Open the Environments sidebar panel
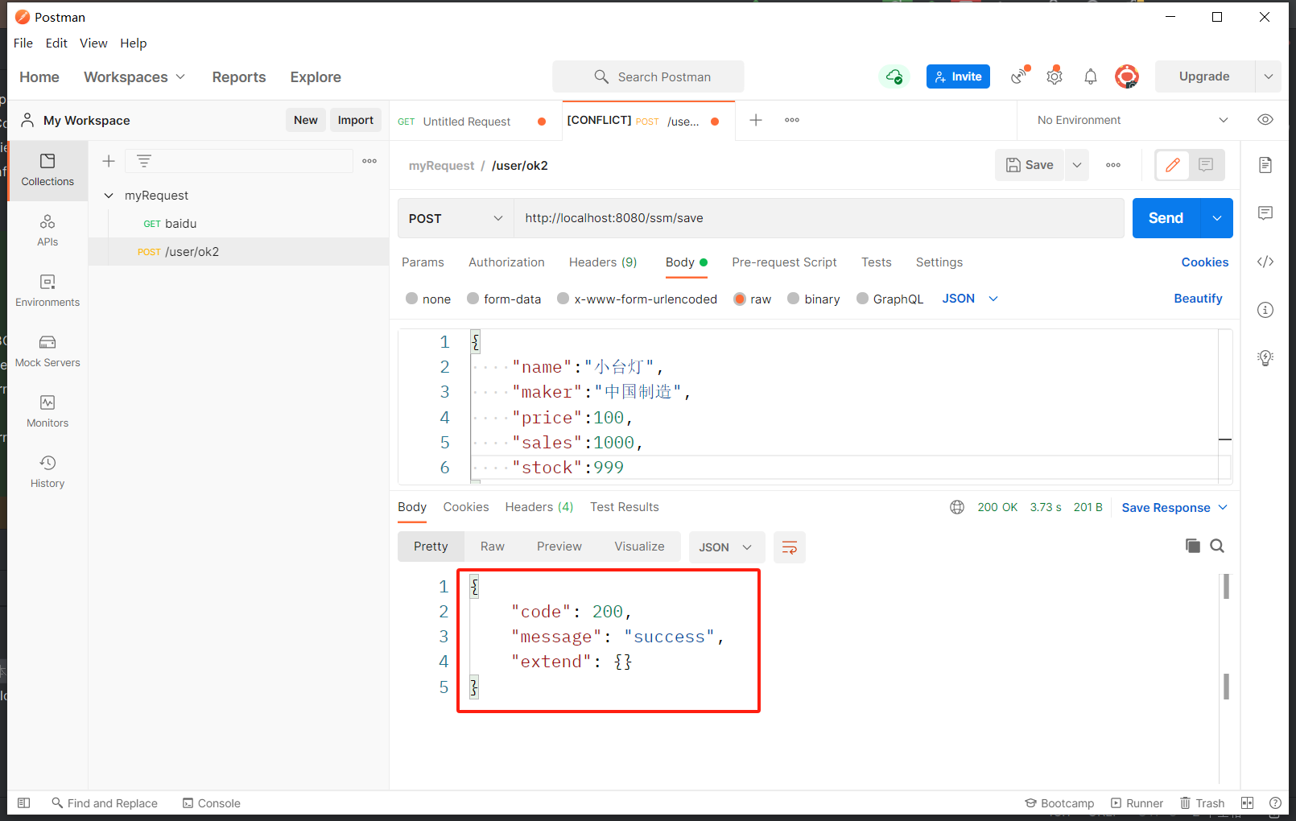The height and width of the screenshot is (821, 1296). click(x=47, y=291)
